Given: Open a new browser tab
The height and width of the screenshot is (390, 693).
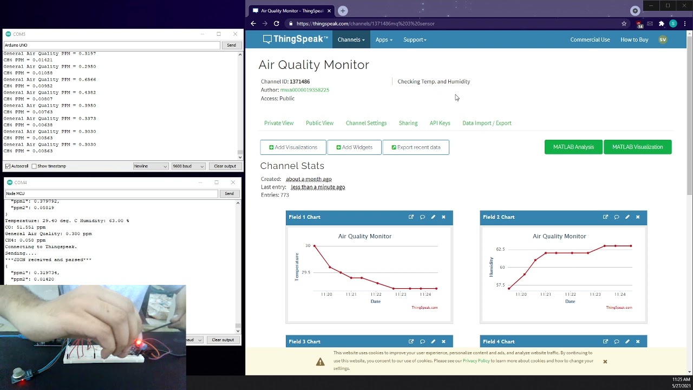Looking at the screenshot, I should coord(343,11).
